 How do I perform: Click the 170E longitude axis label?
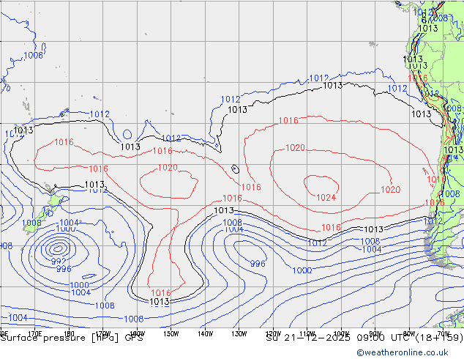point(35,334)
